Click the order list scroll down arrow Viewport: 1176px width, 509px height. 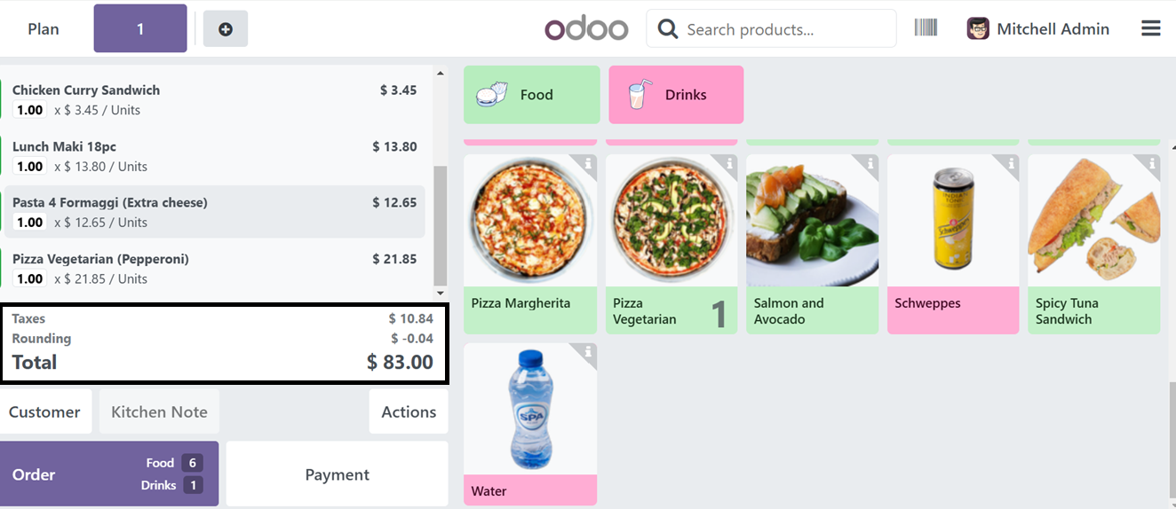[x=440, y=293]
